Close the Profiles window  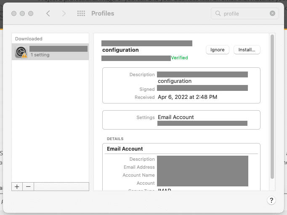click(x=14, y=13)
